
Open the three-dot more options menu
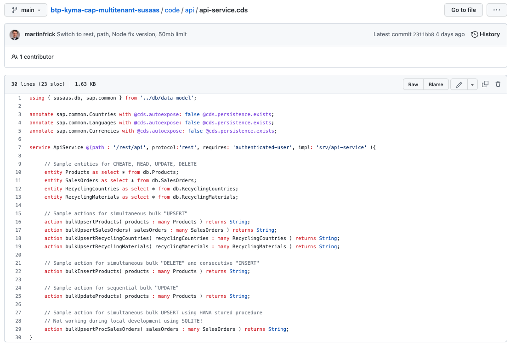496,10
